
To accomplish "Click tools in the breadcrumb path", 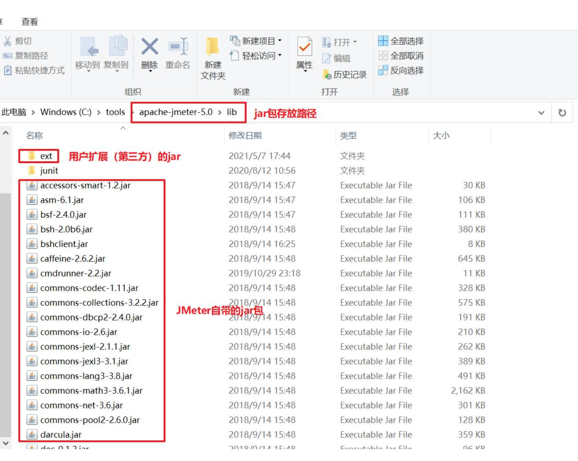I will (115, 112).
